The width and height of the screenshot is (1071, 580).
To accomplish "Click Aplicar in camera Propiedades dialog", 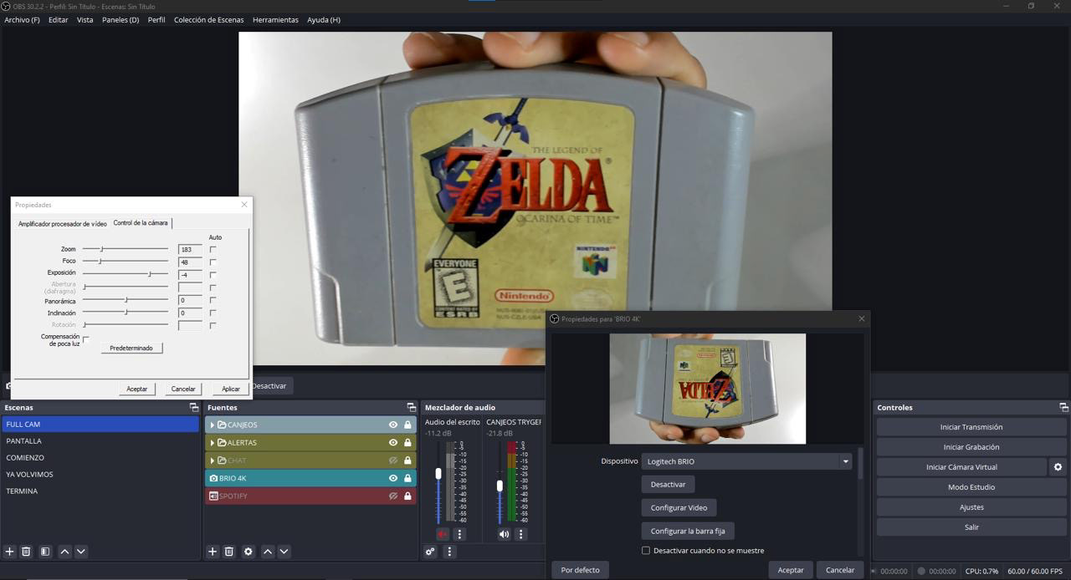I will (x=231, y=389).
